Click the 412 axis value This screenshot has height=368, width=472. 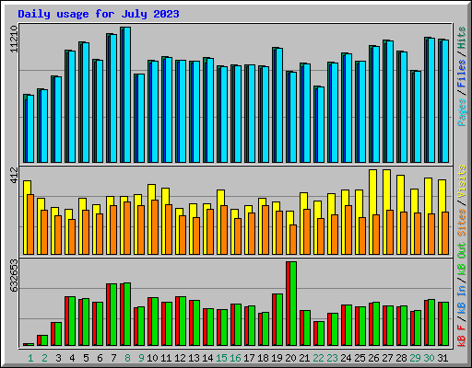click(x=15, y=176)
